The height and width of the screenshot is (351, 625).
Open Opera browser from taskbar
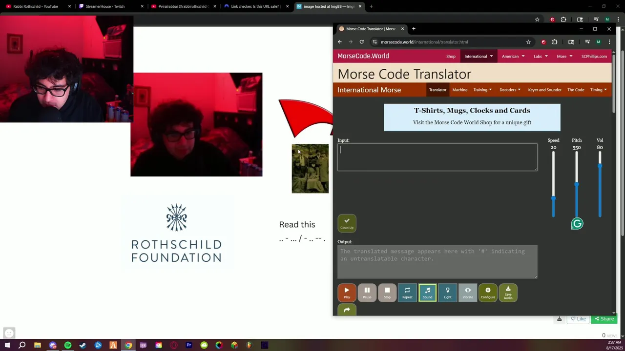(173, 345)
